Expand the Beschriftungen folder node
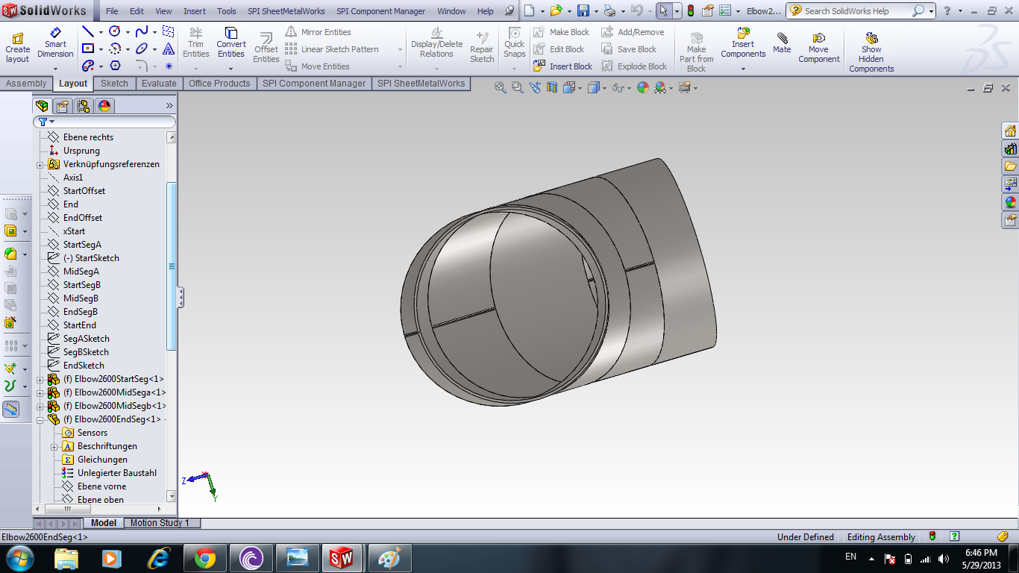 [x=54, y=446]
